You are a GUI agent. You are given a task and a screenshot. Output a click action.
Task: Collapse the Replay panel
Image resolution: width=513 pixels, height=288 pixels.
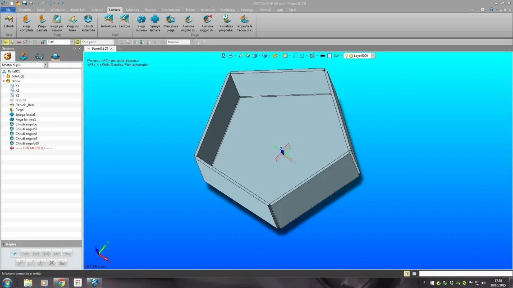(x=3, y=244)
